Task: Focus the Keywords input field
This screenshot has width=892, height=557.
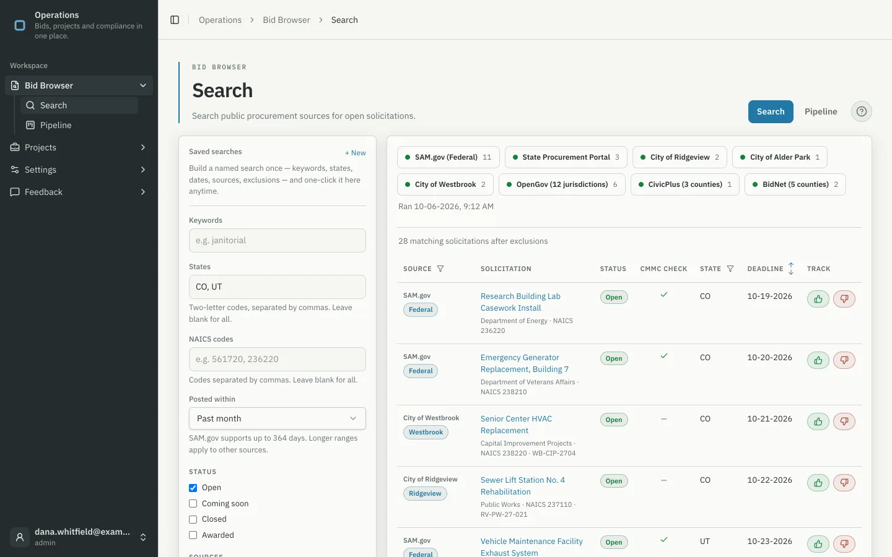Action: coord(278,240)
